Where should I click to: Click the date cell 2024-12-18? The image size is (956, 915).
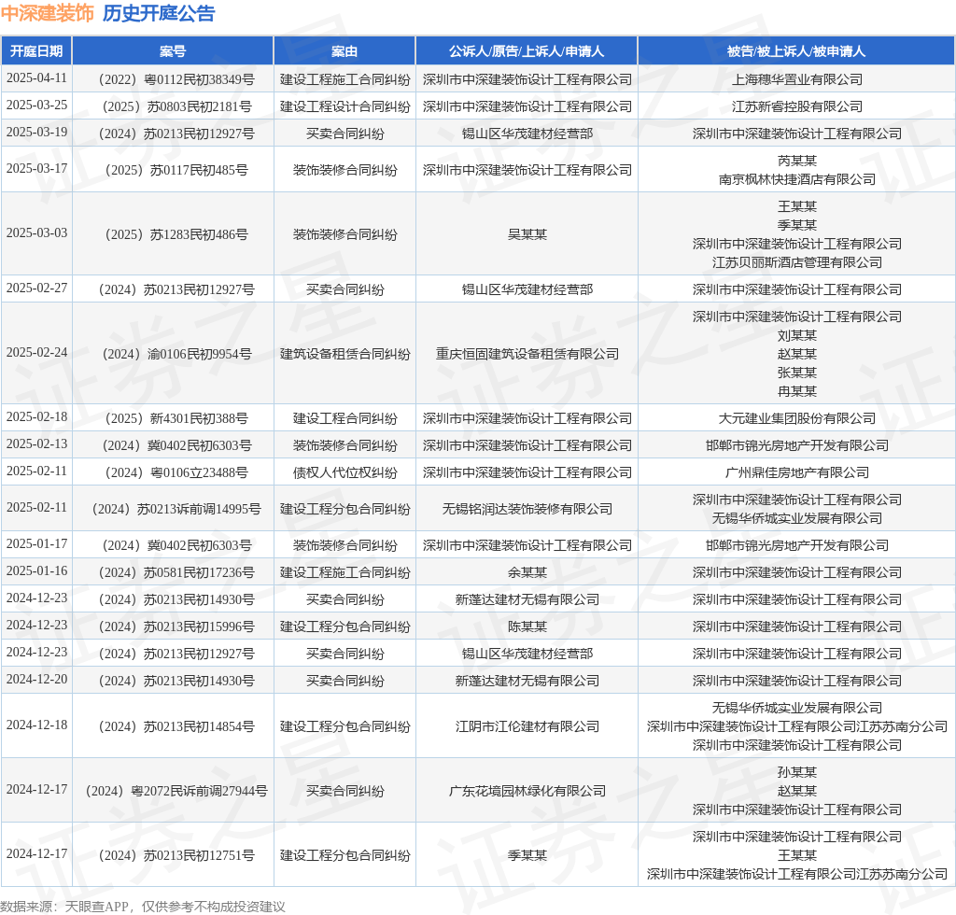click(36, 725)
